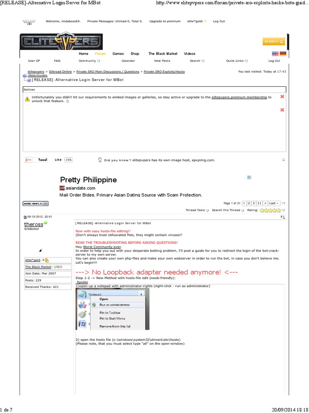The height and width of the screenshot is (413, 309).
Task: Open New Posts
Action: [162, 61]
